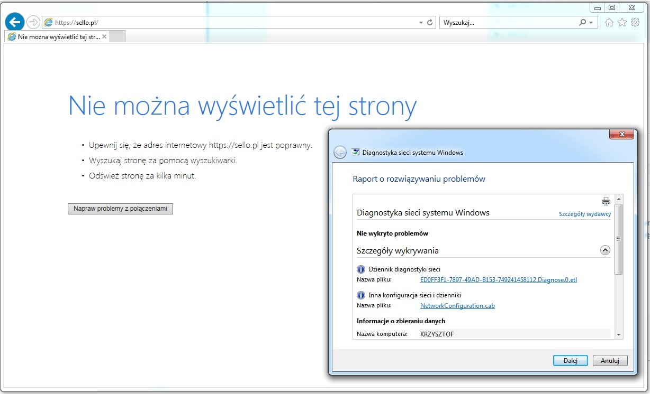Screen dimensions: 650x394
Task: Open search provider dropdown arrow
Action: point(591,23)
